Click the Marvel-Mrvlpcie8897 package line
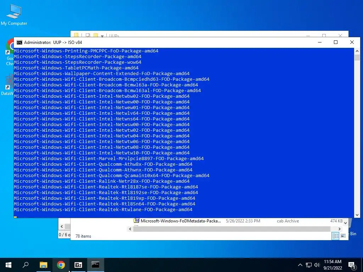 [x=109, y=158]
